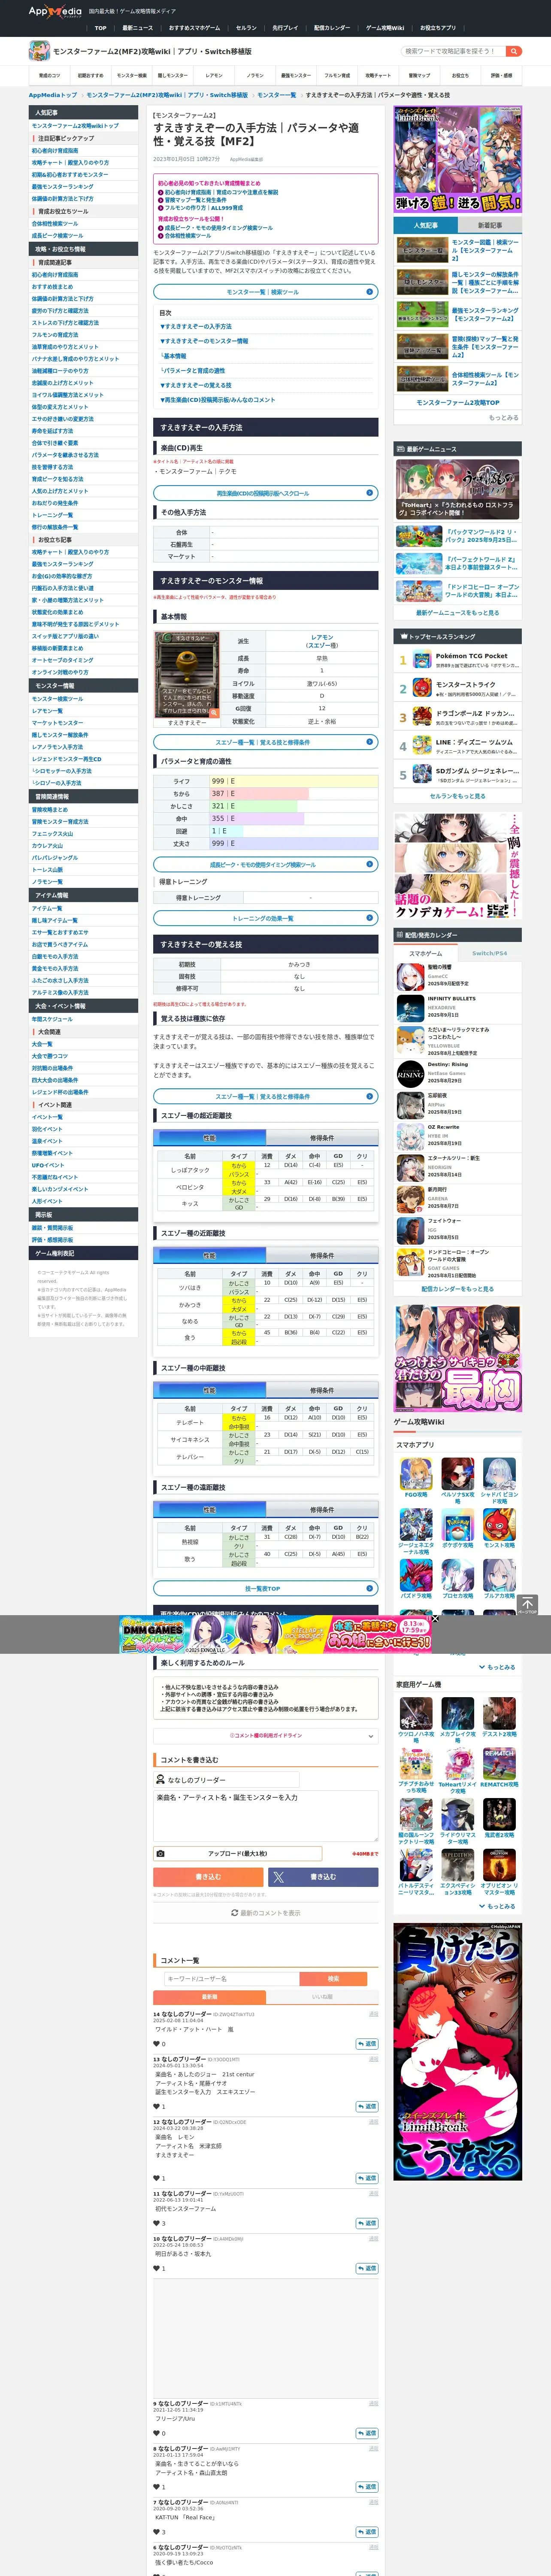Screen dimensions: 551x2576
Task: Open the ウツロノハネ攻略 icon
Action: click(x=416, y=1714)
